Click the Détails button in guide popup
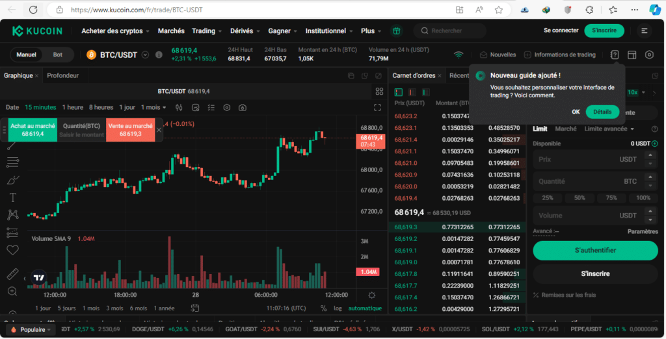 pos(602,112)
